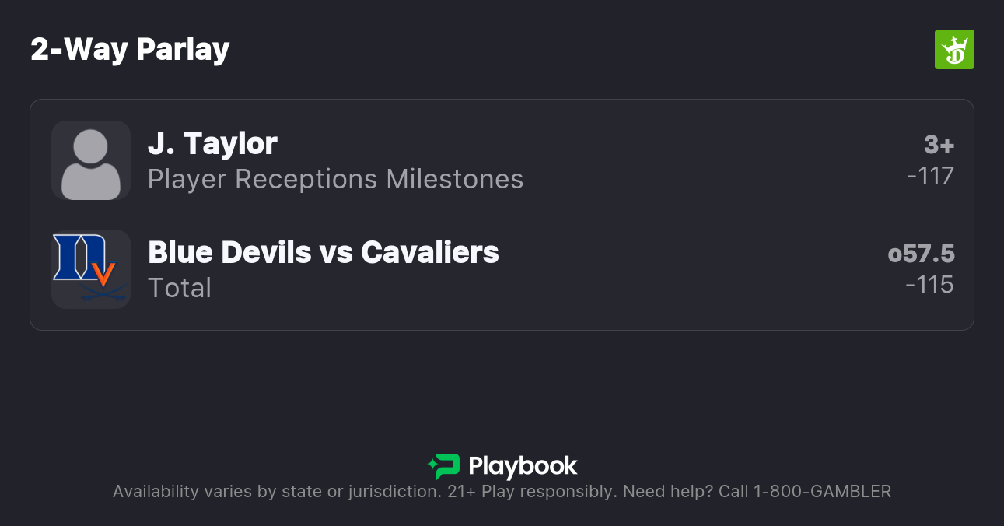Select the J. Taylor player name
The image size is (1004, 526).
(x=212, y=144)
